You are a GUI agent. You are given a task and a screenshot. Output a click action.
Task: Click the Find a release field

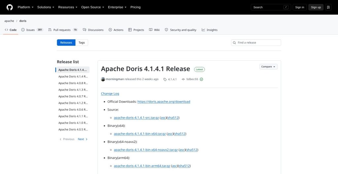coord(256,43)
